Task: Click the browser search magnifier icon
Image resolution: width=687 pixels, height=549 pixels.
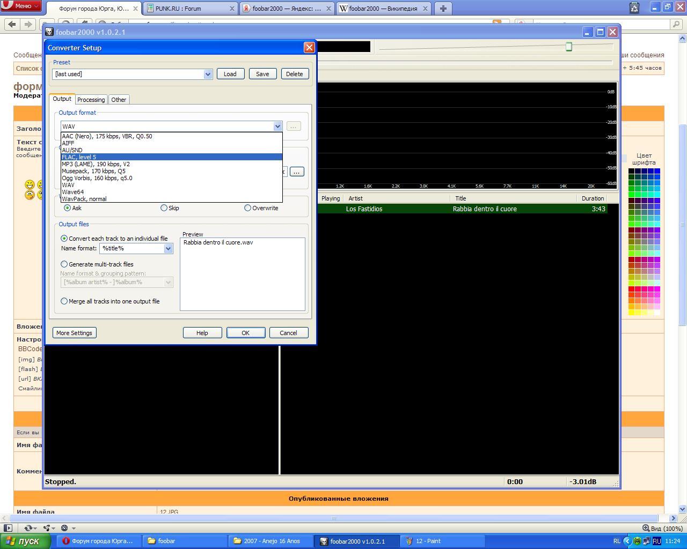Action: point(676,24)
